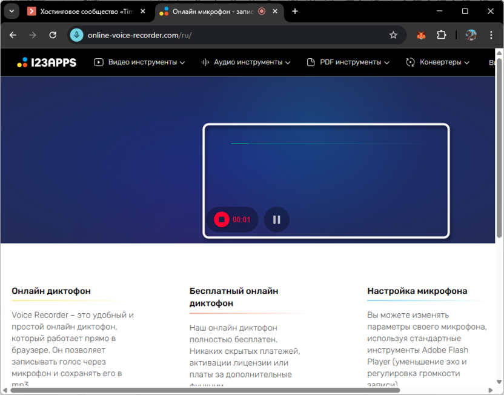
Task: Open MetaMask fox extension
Action: [421, 35]
